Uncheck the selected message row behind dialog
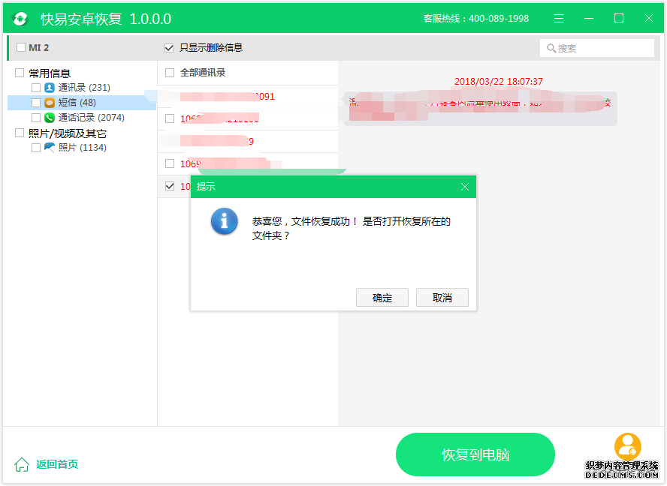Image resolution: width=667 pixels, height=486 pixels. point(170,186)
